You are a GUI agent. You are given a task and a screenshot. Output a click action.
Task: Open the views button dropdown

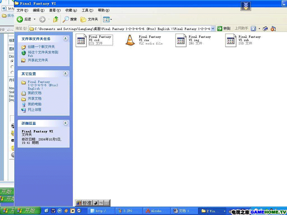(x=107, y=19)
